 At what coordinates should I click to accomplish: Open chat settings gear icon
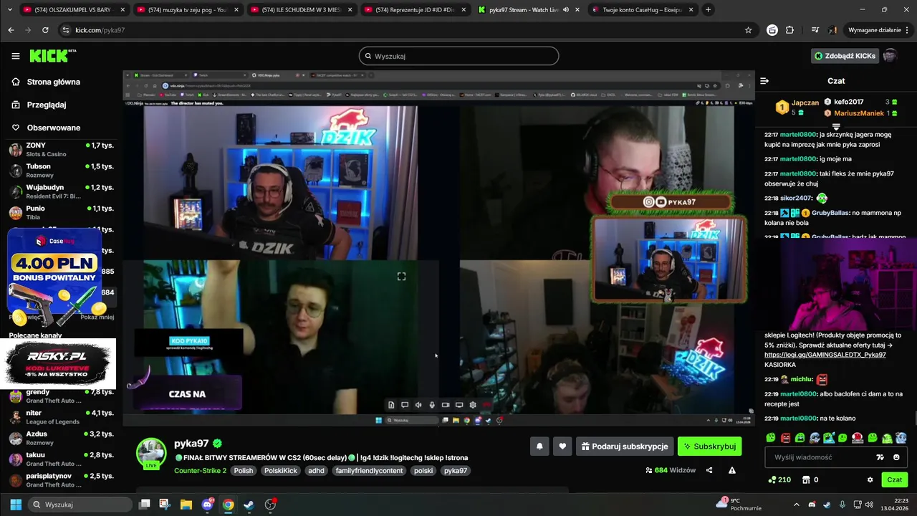(870, 480)
